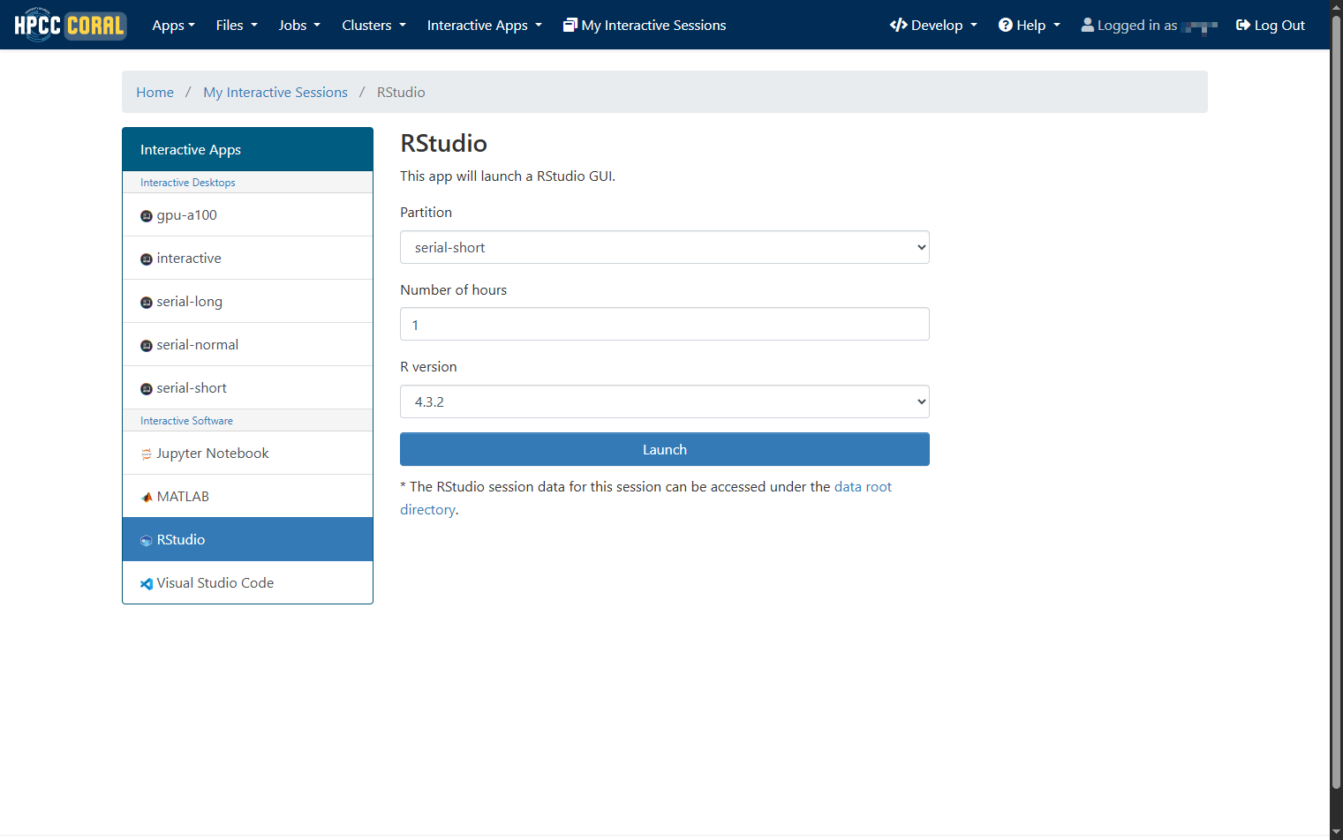The image size is (1343, 840).
Task: Choose serial-normal from the sidebar
Action: pos(247,344)
